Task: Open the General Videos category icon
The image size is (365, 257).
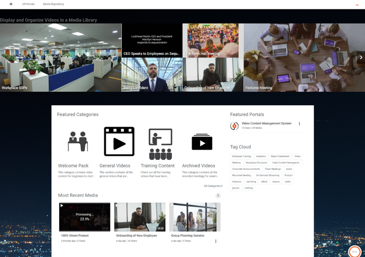Action: click(119, 142)
